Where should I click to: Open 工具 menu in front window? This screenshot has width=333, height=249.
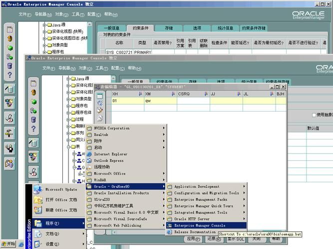click(102, 68)
